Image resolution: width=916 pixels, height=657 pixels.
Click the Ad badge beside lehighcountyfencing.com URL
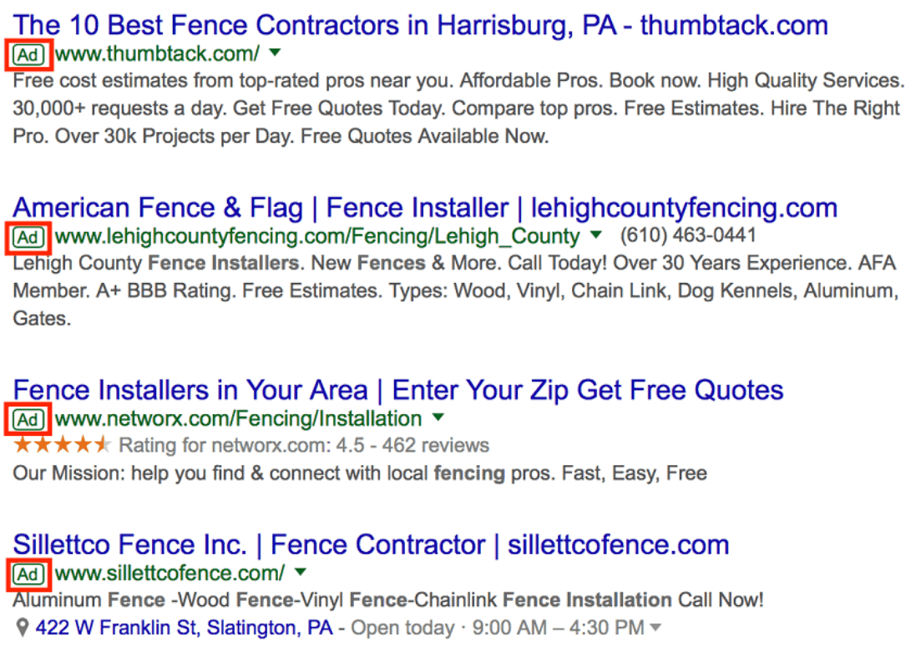(28, 237)
